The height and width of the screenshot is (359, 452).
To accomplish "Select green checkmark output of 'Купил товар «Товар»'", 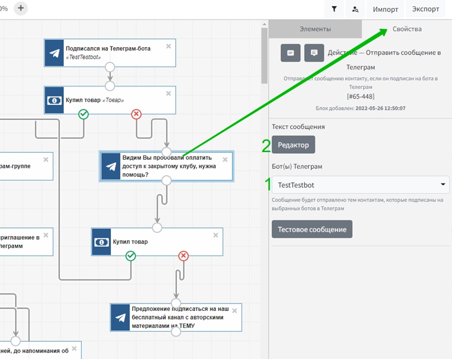I will (x=83, y=114).
